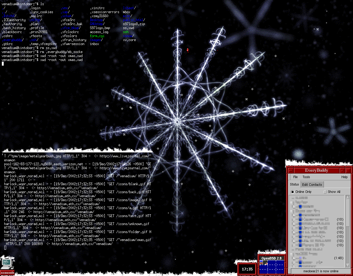The image size is (353, 276).
Task: Click the status bar grip handle in EveryBuddy
Action: tap(290, 271)
